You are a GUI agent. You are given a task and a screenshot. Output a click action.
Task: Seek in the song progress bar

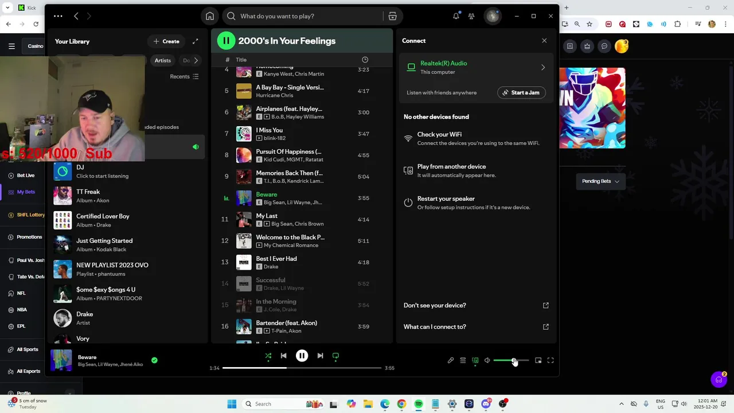[x=302, y=368]
